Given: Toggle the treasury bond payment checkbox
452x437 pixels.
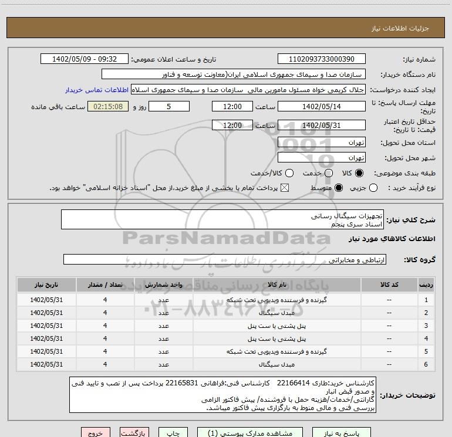Looking at the screenshot, I should click(x=285, y=188).
